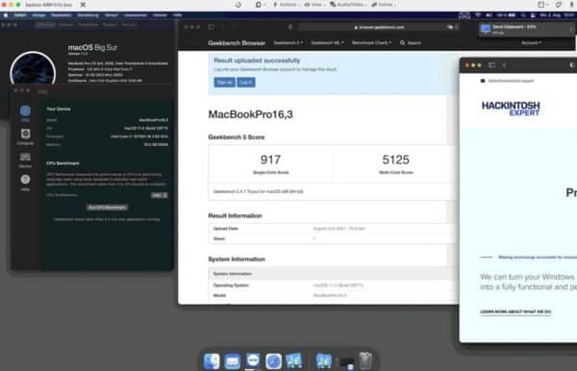Screen dimensions: 577x371
Task: Toggle sidebar in Hackintosh Expert Safari window
Action: coord(491,65)
